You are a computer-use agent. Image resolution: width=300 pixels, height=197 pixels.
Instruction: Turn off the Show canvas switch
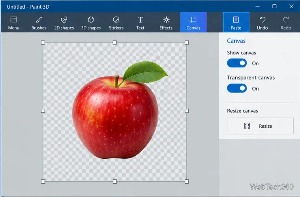[x=237, y=63]
